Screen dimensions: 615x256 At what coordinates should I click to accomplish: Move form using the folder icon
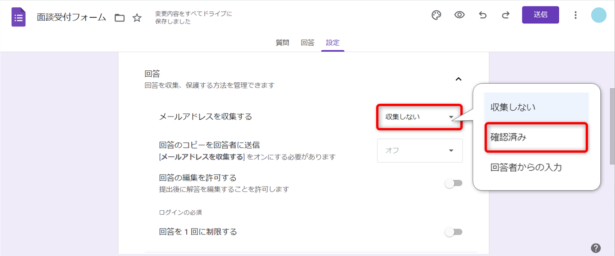tap(119, 18)
